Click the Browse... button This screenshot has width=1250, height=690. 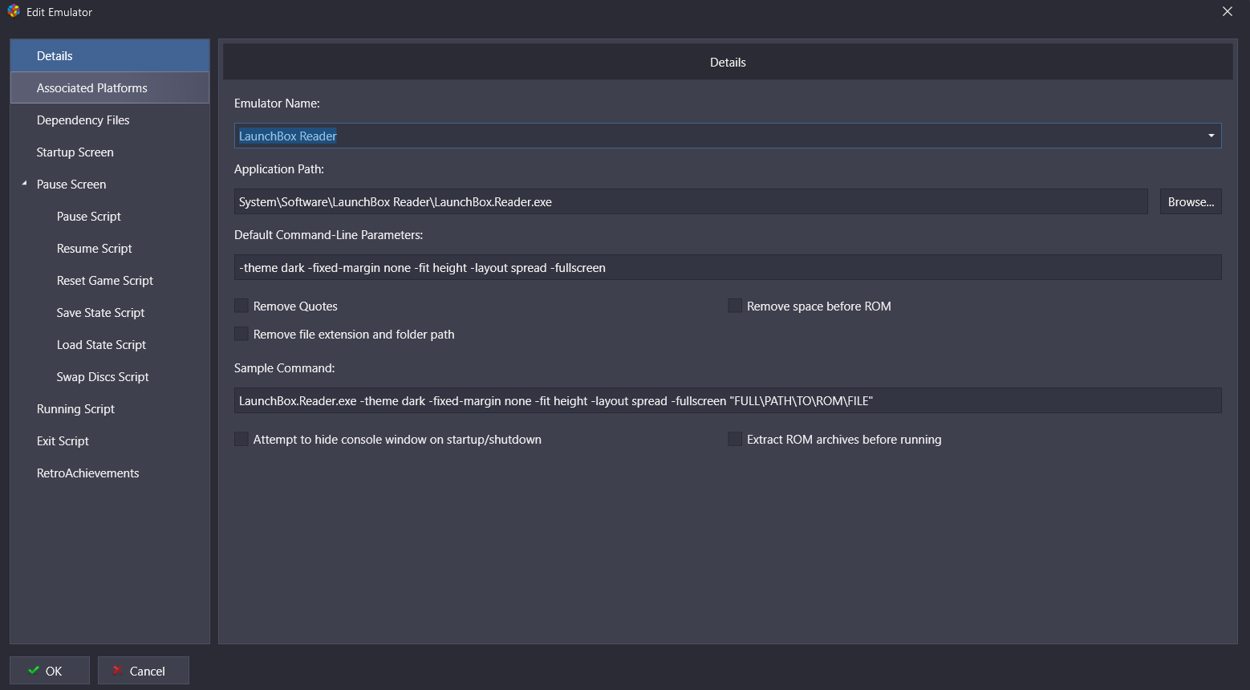coord(1191,201)
